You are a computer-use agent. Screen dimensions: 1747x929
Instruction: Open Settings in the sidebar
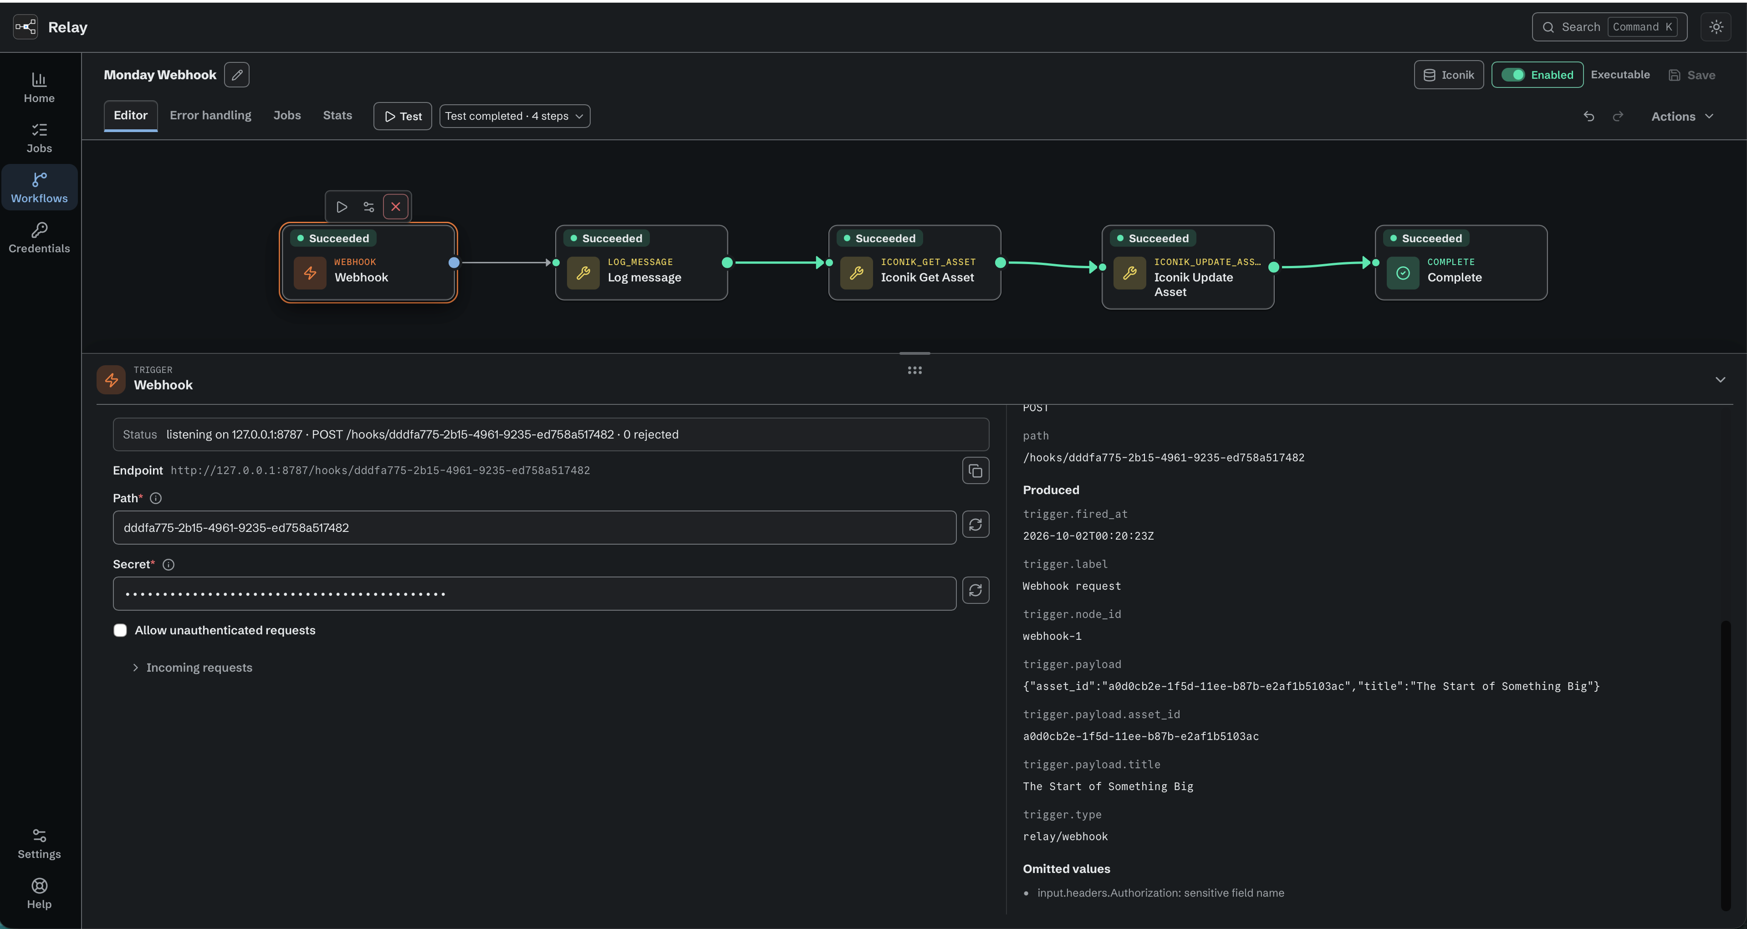coord(39,843)
